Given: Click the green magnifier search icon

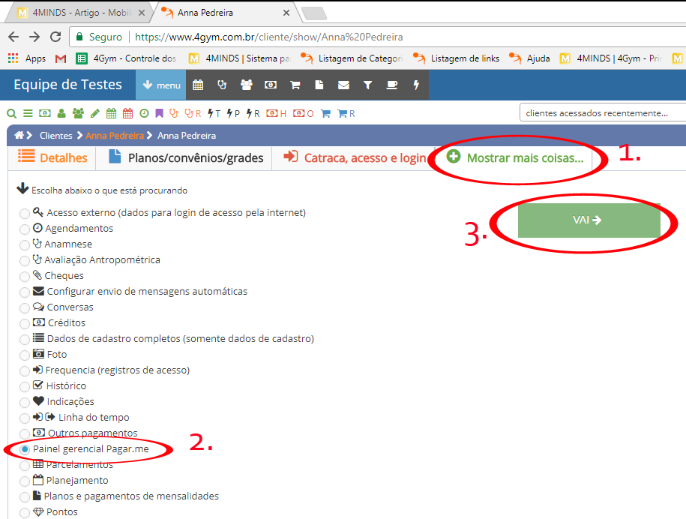Looking at the screenshot, I should 11,114.
